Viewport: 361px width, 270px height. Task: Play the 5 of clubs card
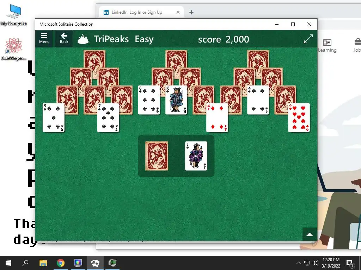(x=54, y=117)
